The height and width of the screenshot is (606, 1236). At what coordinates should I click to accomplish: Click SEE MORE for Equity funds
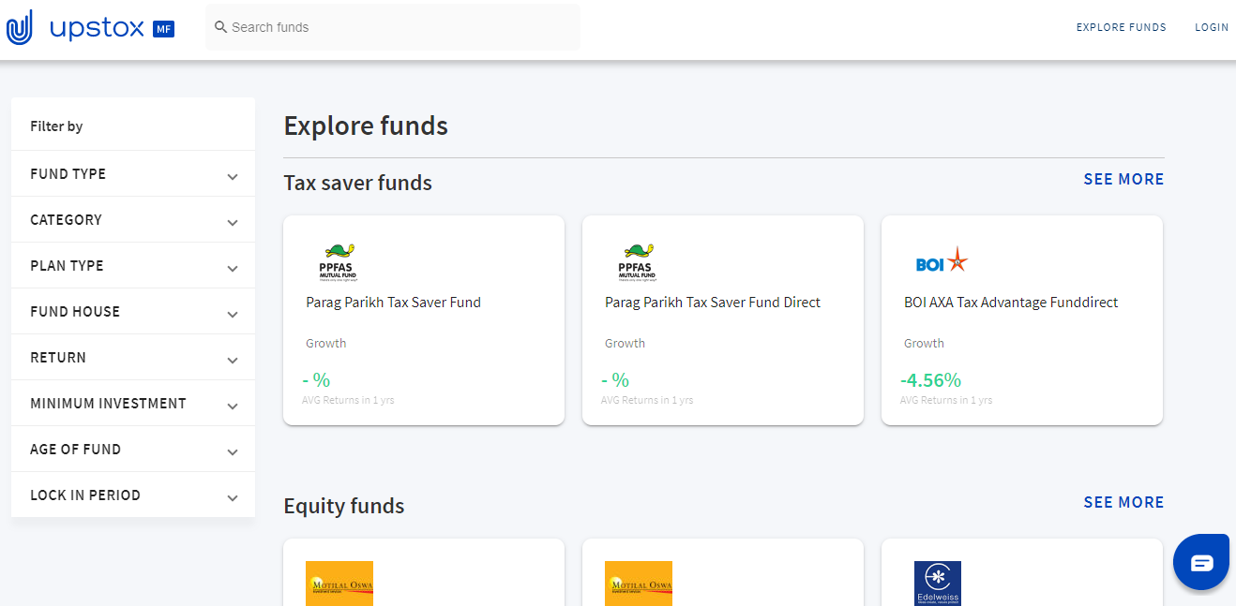[x=1123, y=502]
